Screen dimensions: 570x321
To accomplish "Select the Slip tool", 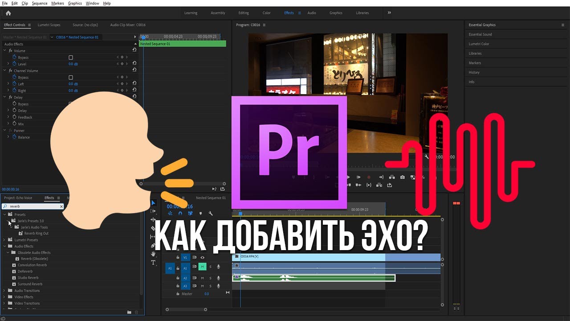I will (153, 237).
